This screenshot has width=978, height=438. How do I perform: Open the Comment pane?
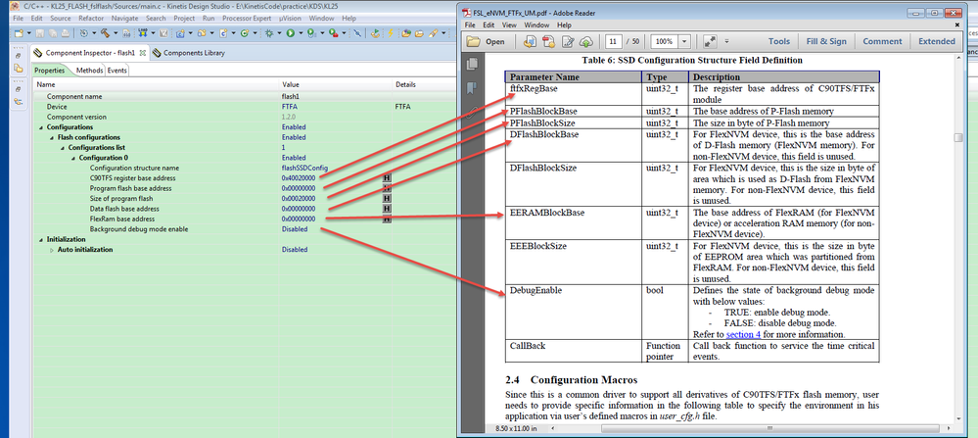(882, 41)
